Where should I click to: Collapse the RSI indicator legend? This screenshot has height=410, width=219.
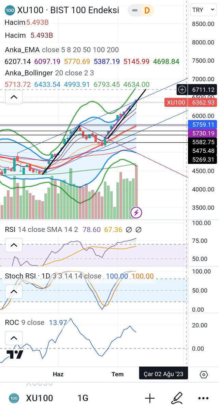14,245
